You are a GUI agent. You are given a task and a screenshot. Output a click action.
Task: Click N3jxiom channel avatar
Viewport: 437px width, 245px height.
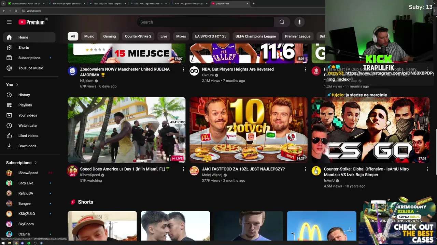coord(72,71)
